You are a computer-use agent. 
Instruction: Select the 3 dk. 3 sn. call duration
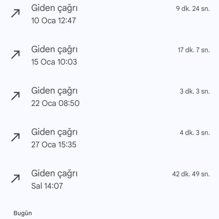(195, 92)
